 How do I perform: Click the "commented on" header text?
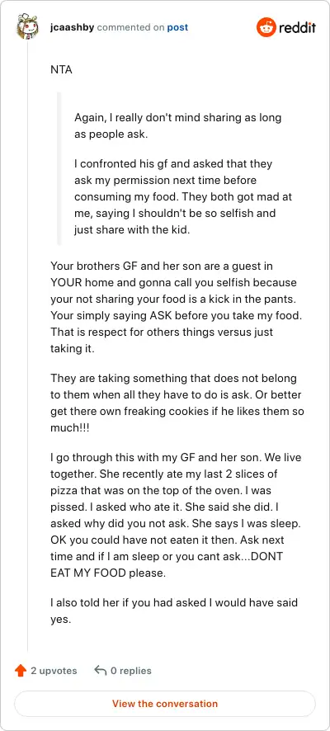click(x=130, y=27)
